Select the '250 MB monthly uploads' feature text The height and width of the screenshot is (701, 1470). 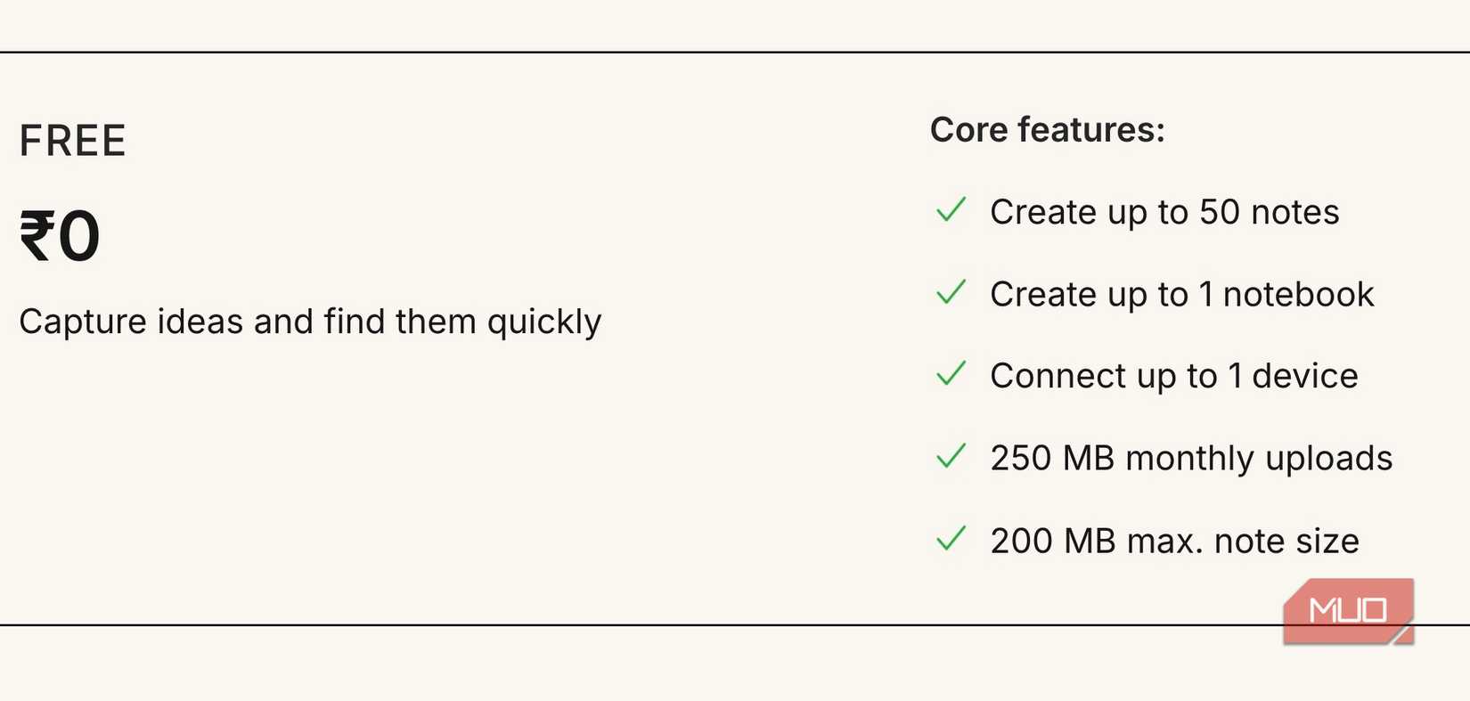[1191, 458]
